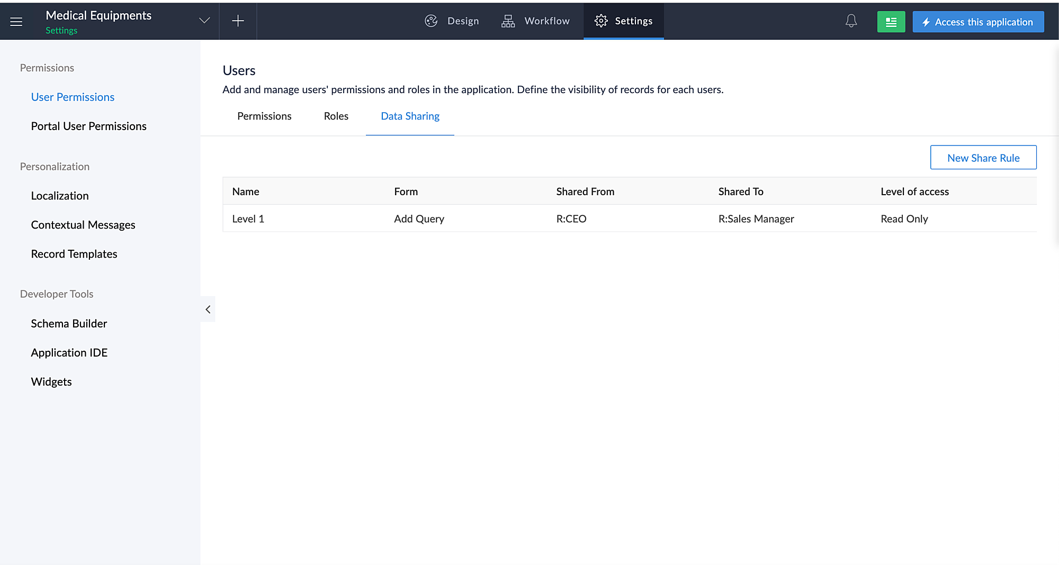Select the Settings gear tab

tap(623, 21)
